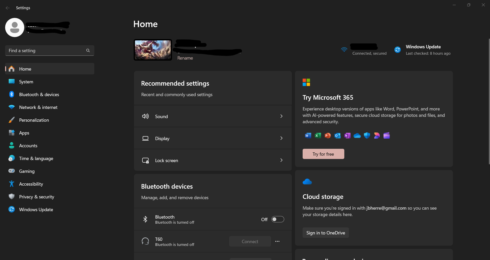Click the OneDrive cloud icon above Cloud storage

307,182
